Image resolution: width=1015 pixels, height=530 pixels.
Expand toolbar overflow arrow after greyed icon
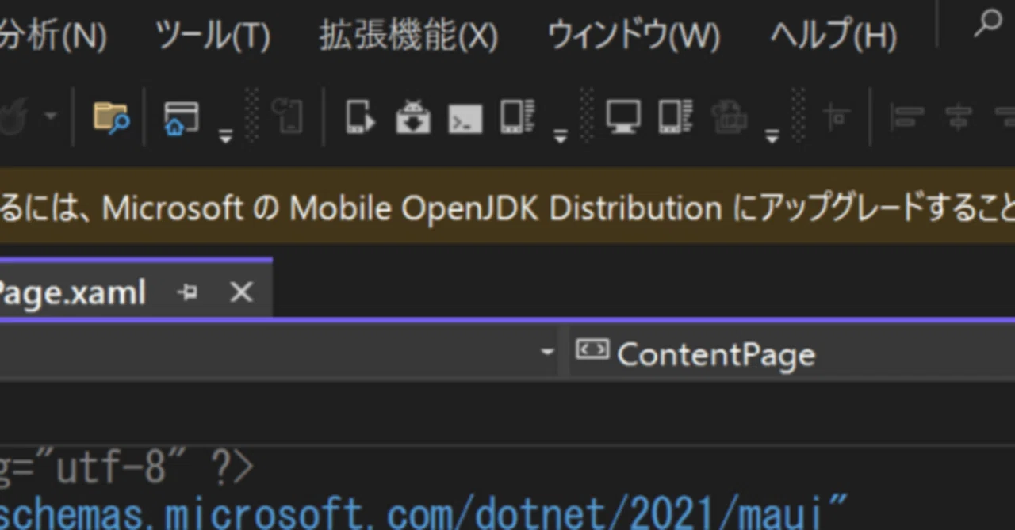pyautogui.click(x=772, y=135)
